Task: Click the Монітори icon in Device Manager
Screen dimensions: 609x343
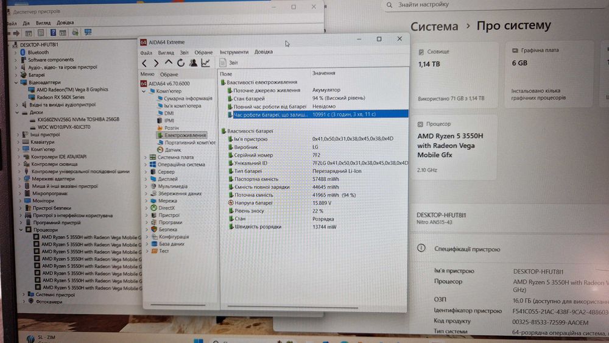Action: [x=27, y=201]
